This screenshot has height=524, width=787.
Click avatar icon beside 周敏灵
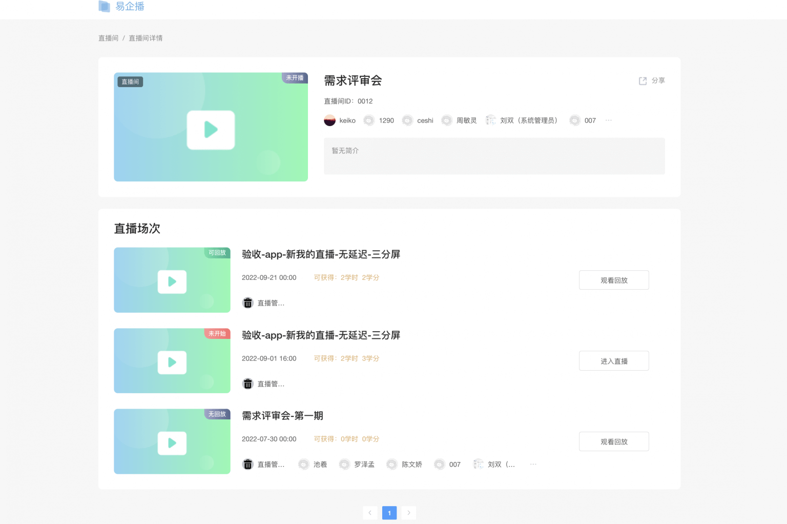click(x=447, y=120)
